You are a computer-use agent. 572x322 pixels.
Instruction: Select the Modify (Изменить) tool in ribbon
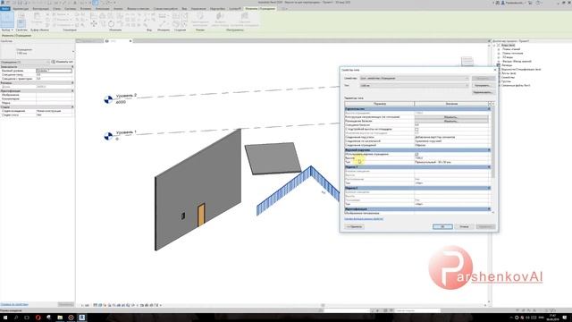click(7, 20)
